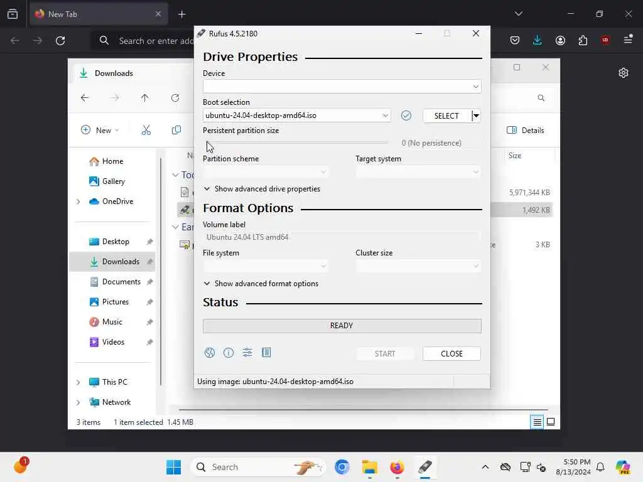This screenshot has height=482, width=643.
Task: Click the Volume label input field
Action: click(342, 237)
